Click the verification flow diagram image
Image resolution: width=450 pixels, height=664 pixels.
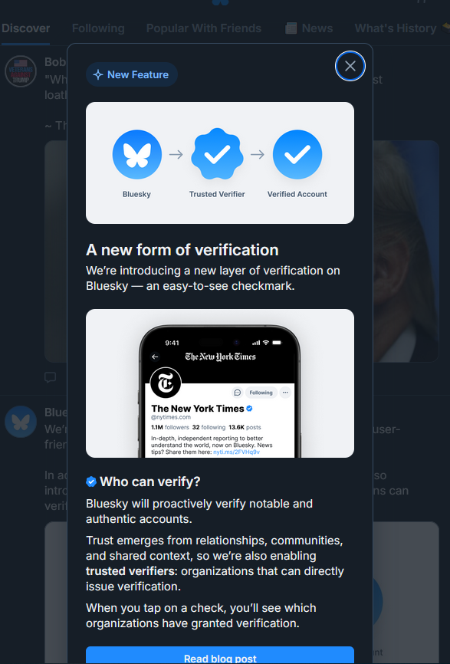coord(220,163)
